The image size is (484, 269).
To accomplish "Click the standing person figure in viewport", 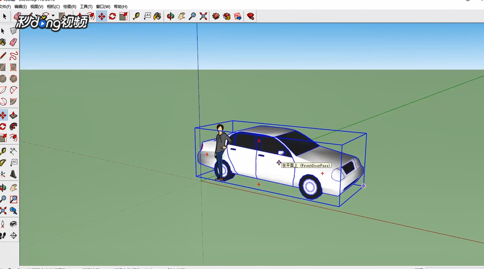I will click(x=222, y=152).
